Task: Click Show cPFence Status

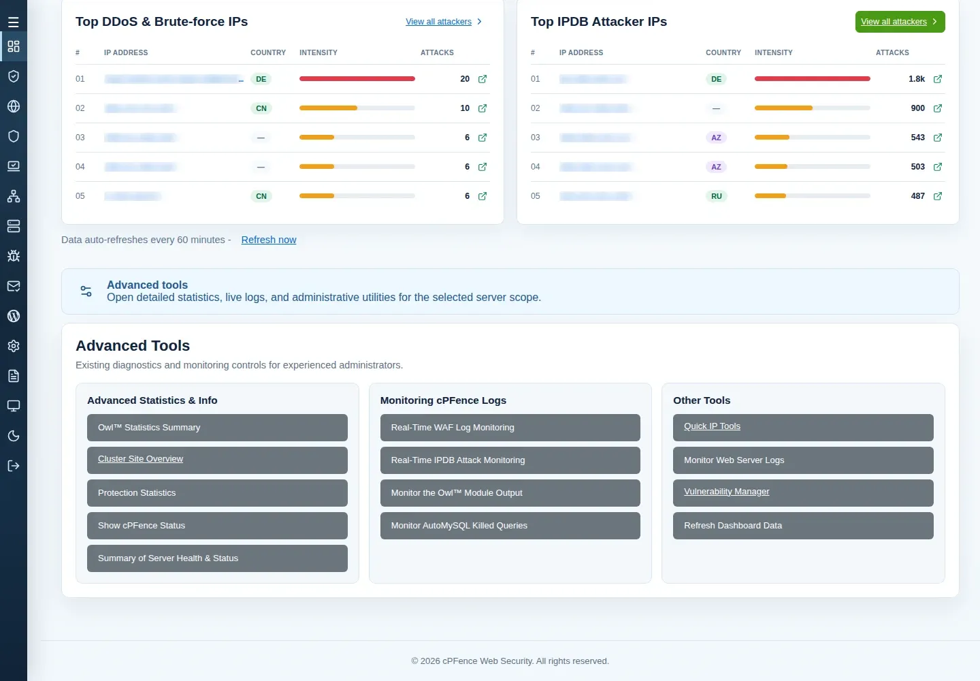Action: tap(217, 526)
